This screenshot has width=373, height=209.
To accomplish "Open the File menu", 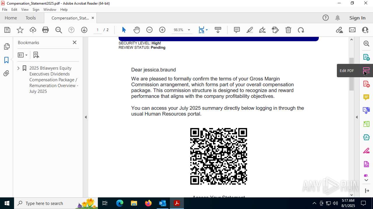I will (5, 10).
